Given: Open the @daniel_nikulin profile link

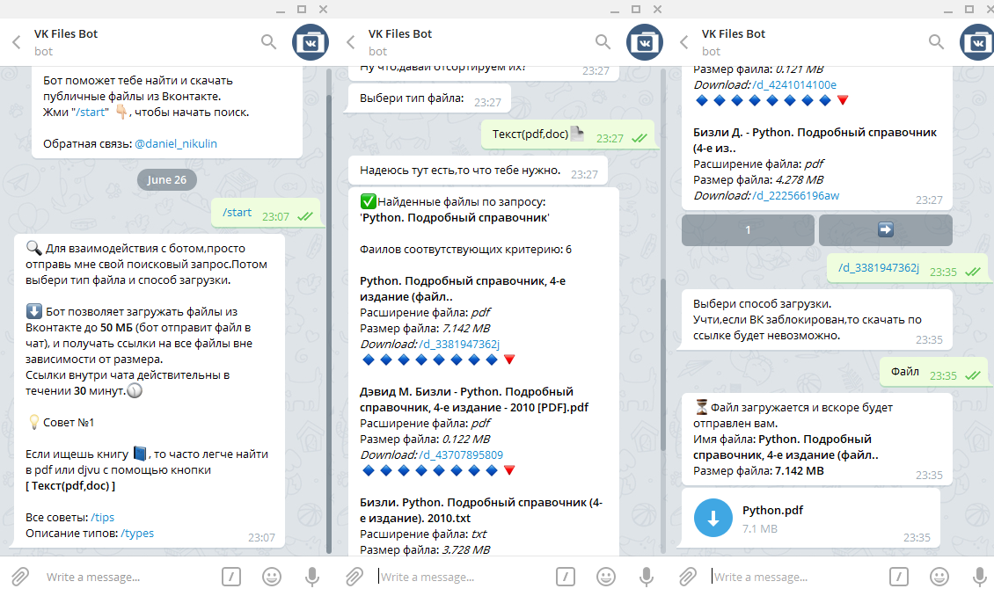Looking at the screenshot, I should tap(176, 144).
